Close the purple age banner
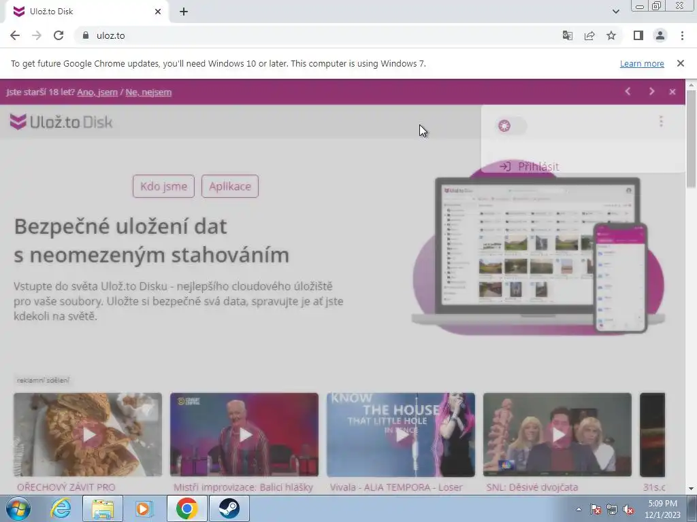 [672, 92]
